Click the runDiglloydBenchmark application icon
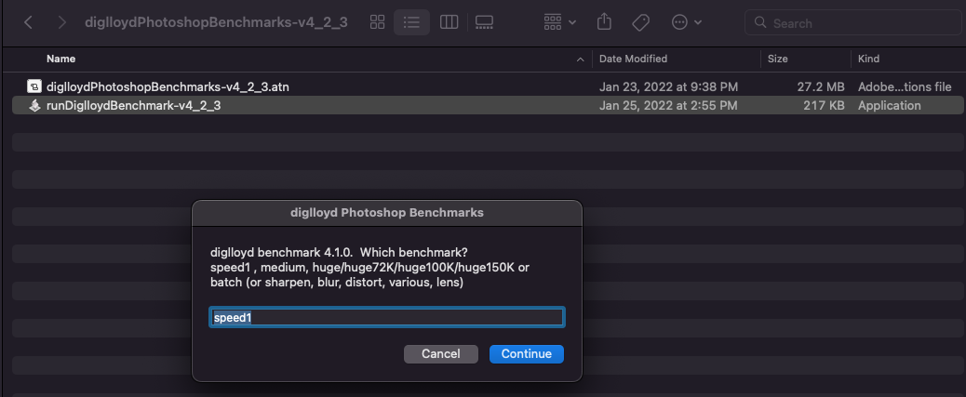The width and height of the screenshot is (966, 397). (34, 105)
